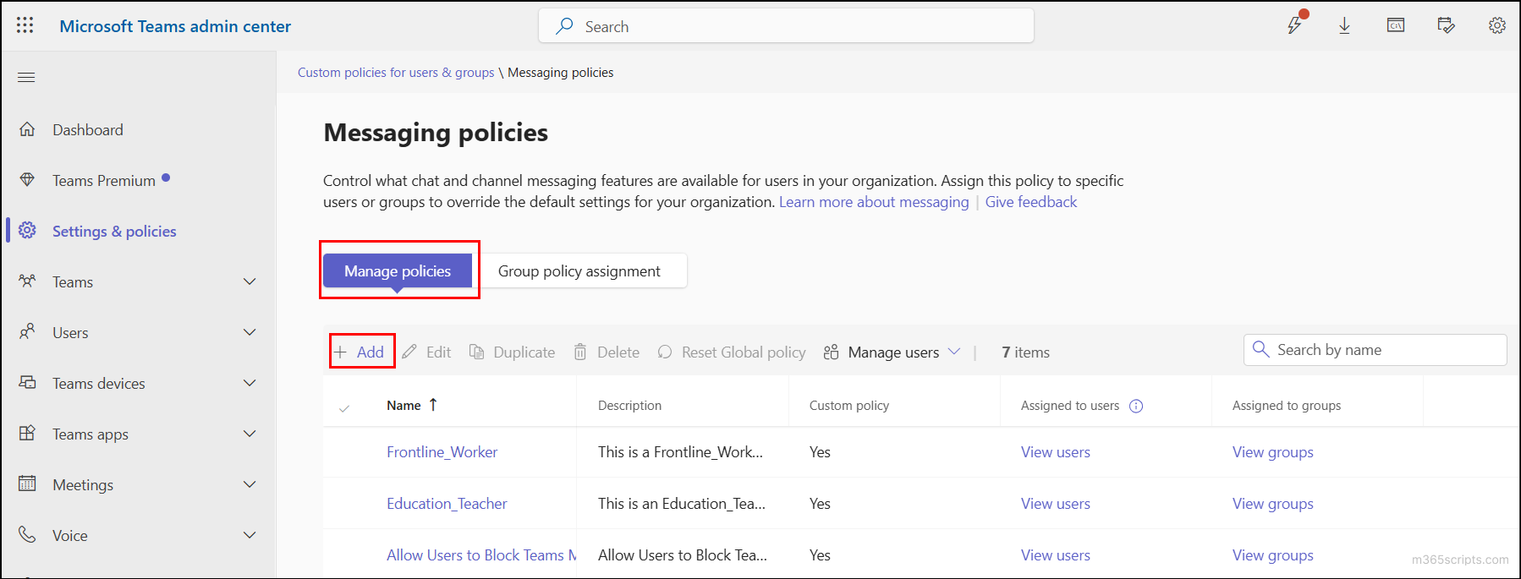This screenshot has width=1521, height=579.
Task: Click the Microsoft Teams admin center title
Action: tap(175, 26)
